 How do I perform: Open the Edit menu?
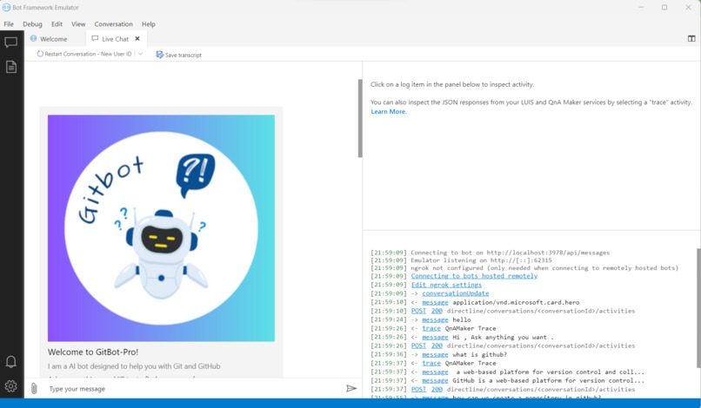57,24
